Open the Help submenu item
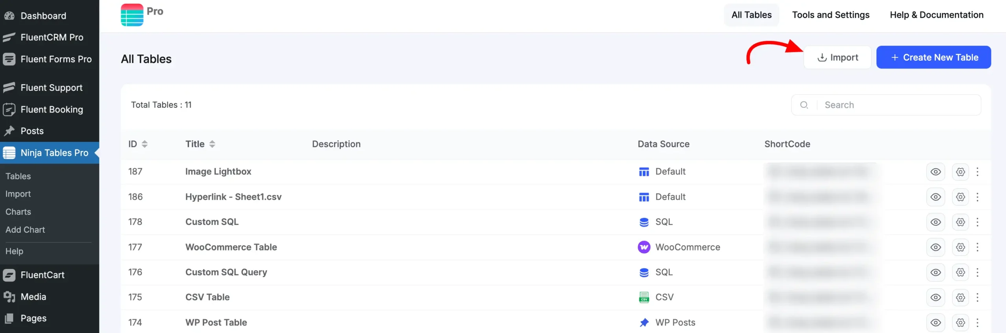1006x333 pixels. point(14,251)
